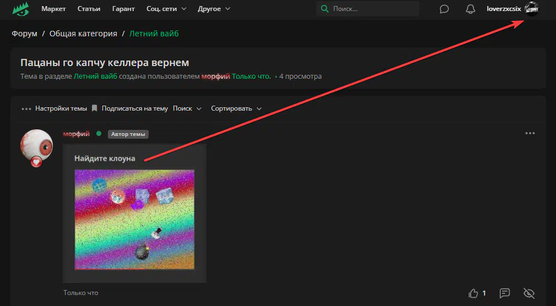Viewport: 556px width, 306px height.
Task: Click the heart badge on морфий's avatar
Action: 36,162
